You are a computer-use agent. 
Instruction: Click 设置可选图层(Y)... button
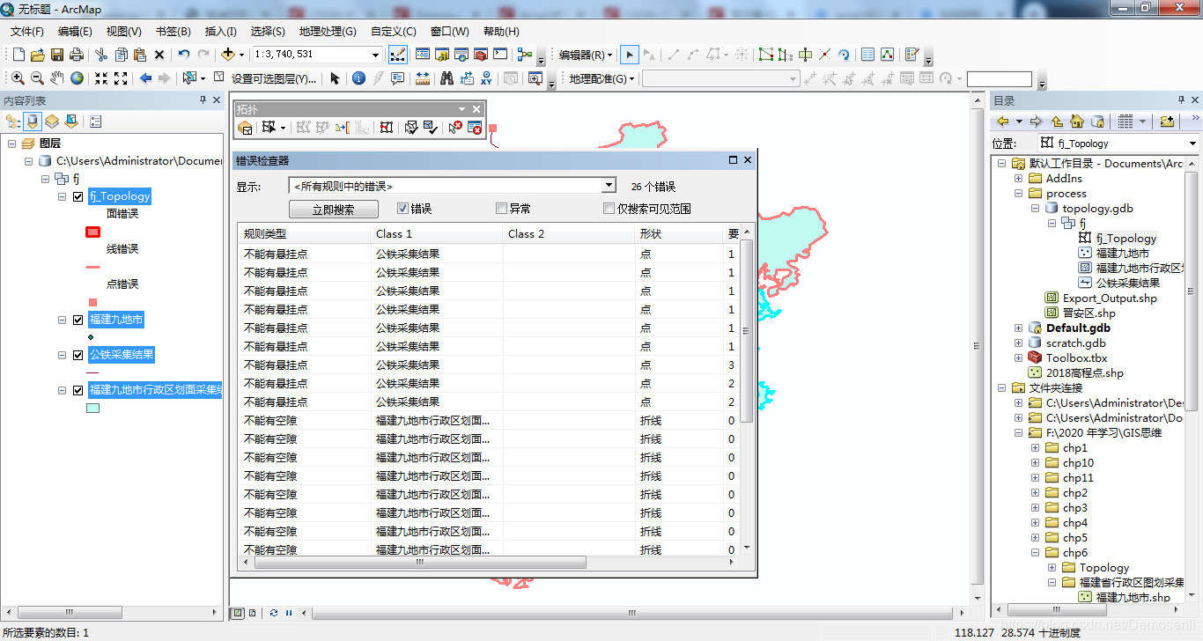pos(273,78)
